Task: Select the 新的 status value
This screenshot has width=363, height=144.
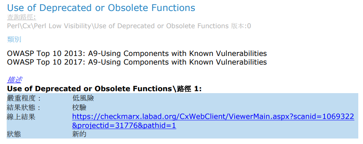Action: [x=79, y=134]
